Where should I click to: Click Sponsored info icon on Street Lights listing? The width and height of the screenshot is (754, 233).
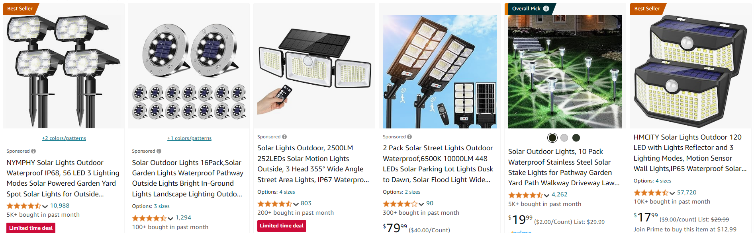click(409, 137)
